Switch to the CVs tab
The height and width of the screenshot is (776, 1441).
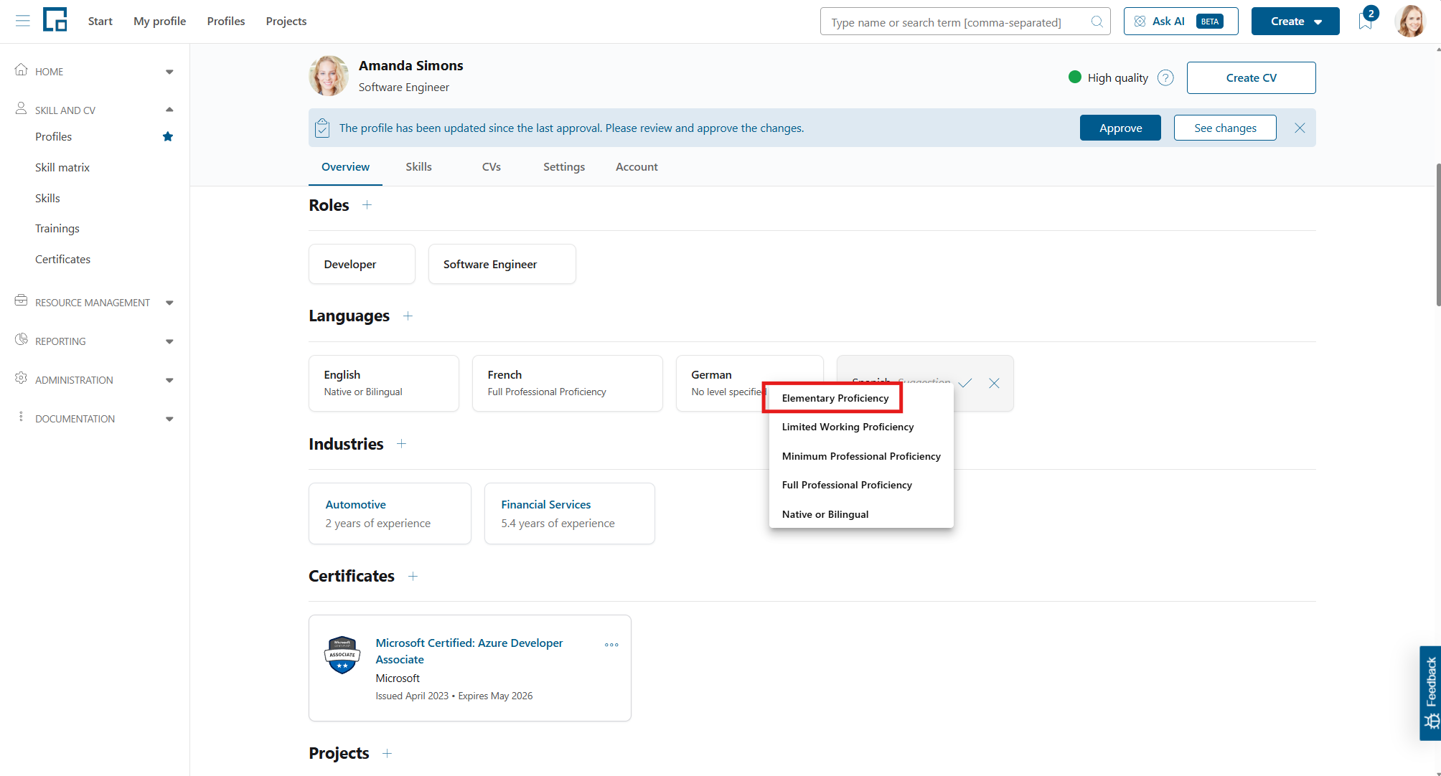[x=492, y=166]
